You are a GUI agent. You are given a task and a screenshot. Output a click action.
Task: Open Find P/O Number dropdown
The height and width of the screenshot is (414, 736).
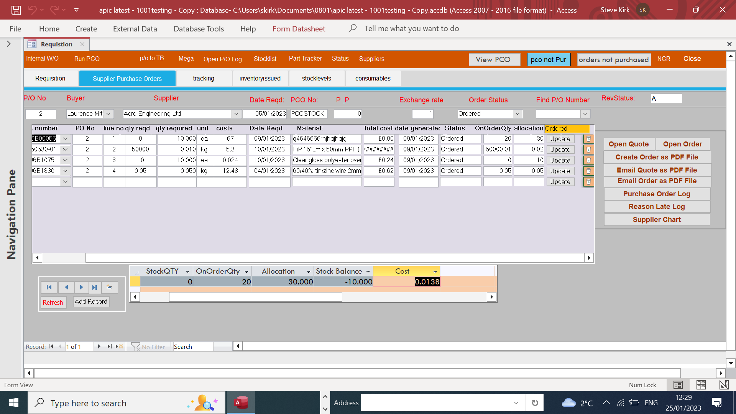585,114
